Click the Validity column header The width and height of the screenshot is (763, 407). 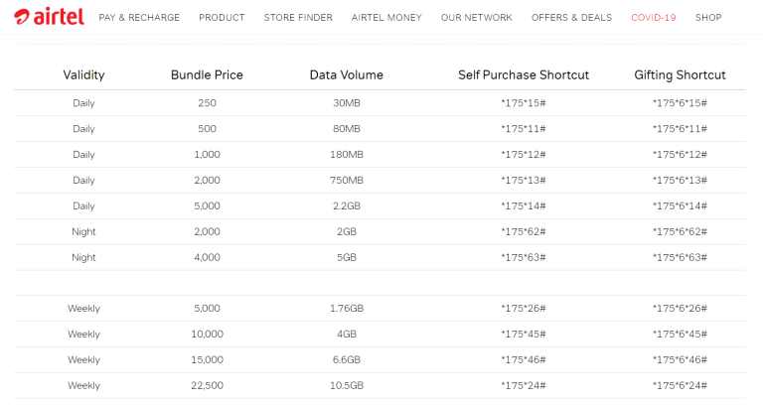83,74
